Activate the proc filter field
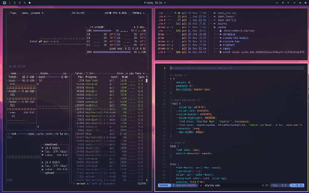Viewport: 309px width, 193px height. (90, 73)
